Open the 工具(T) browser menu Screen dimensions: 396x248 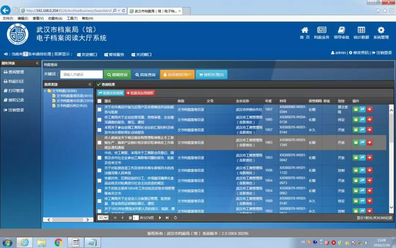point(72,18)
